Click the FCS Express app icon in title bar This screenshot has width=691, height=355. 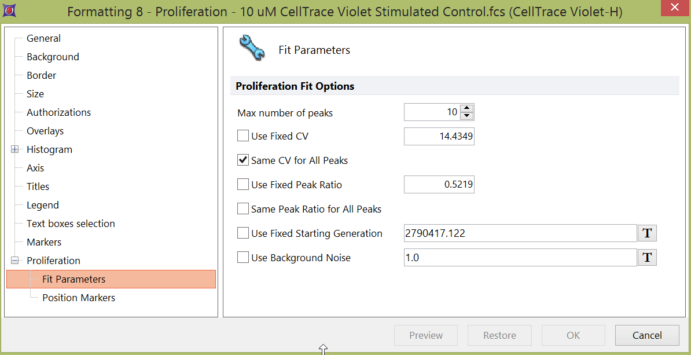[10, 11]
